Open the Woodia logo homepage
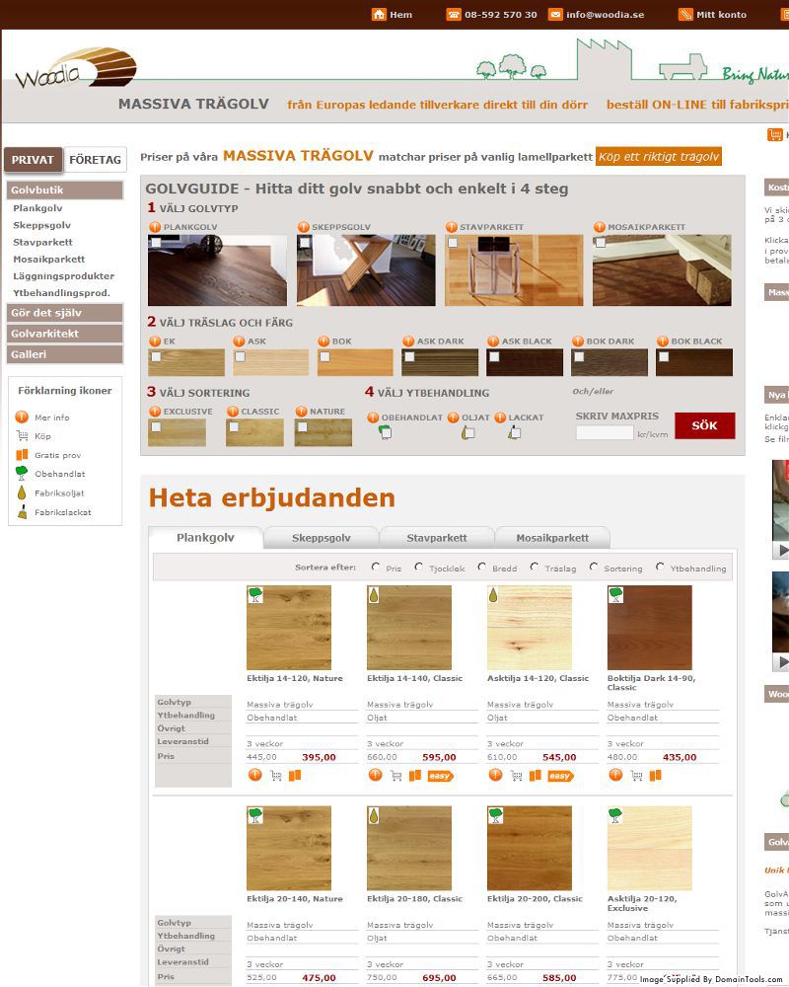This screenshot has height=987, width=789. [76, 67]
